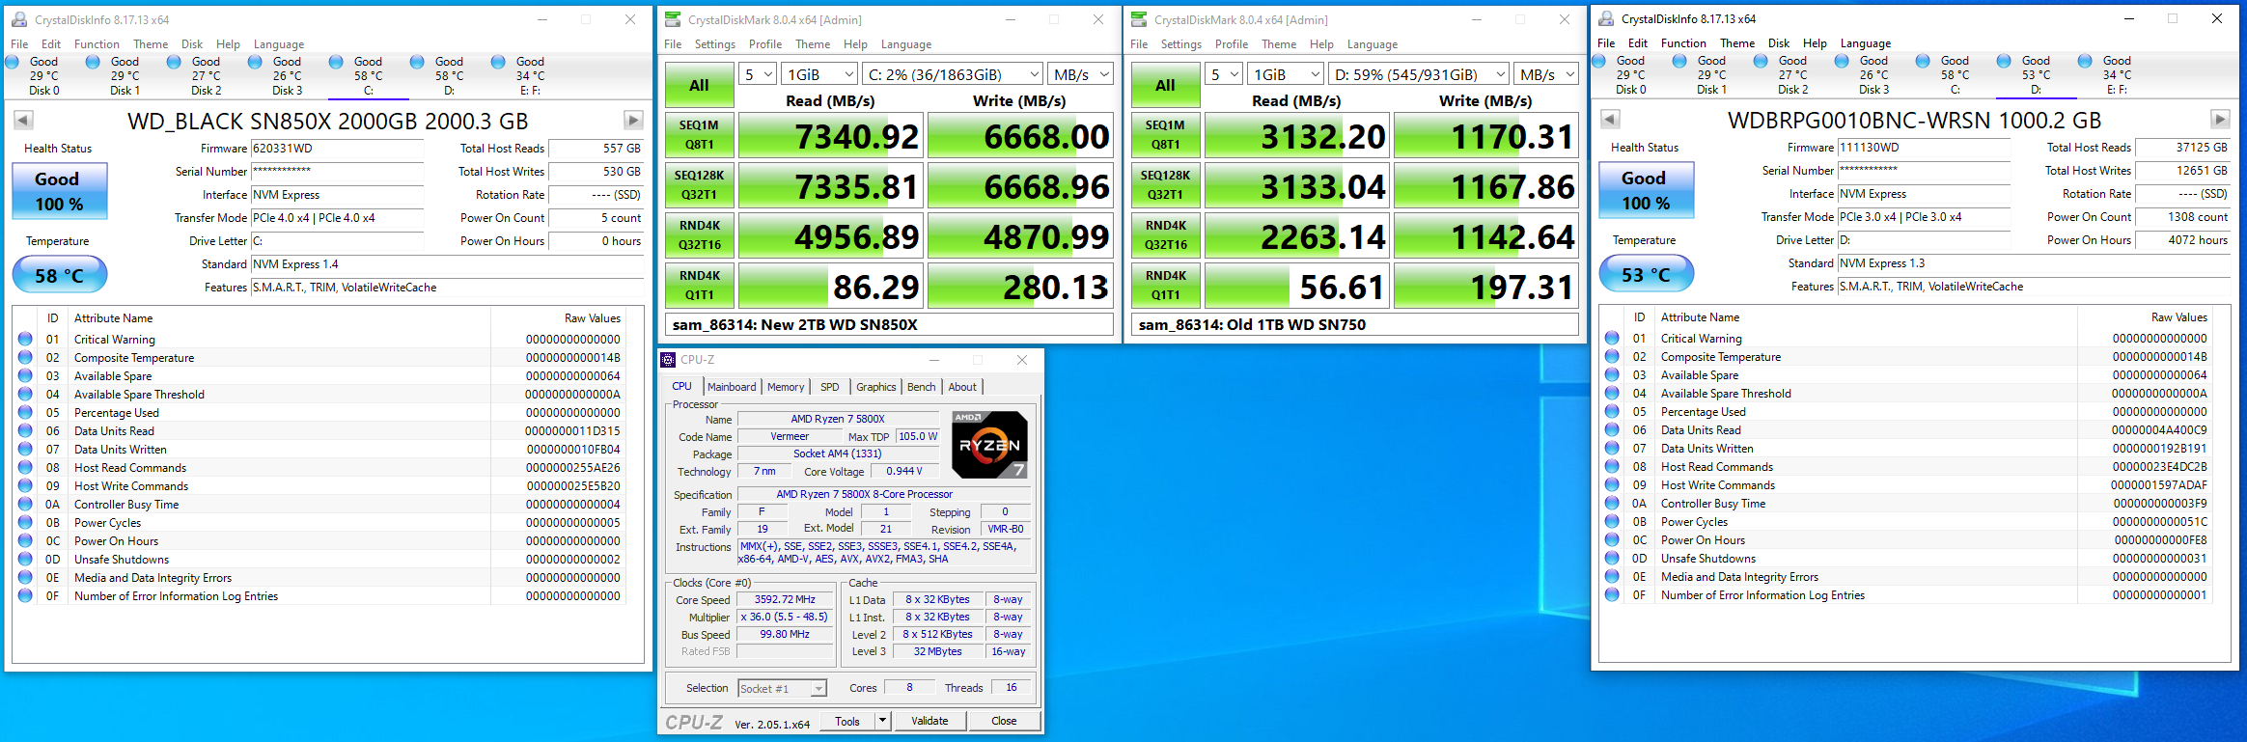Run RND4K Q1T1 test in SN750 CrystalDiskMark
Viewport: 2247px width, 742px height.
(1165, 286)
